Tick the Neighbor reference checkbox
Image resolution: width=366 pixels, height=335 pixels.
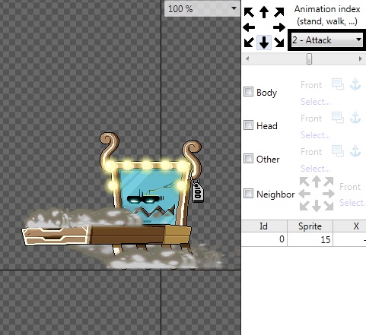248,194
